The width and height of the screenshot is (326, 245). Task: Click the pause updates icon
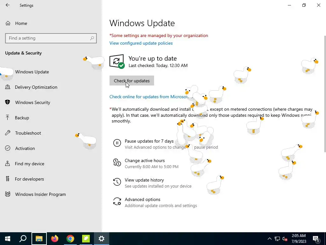coord(117,143)
